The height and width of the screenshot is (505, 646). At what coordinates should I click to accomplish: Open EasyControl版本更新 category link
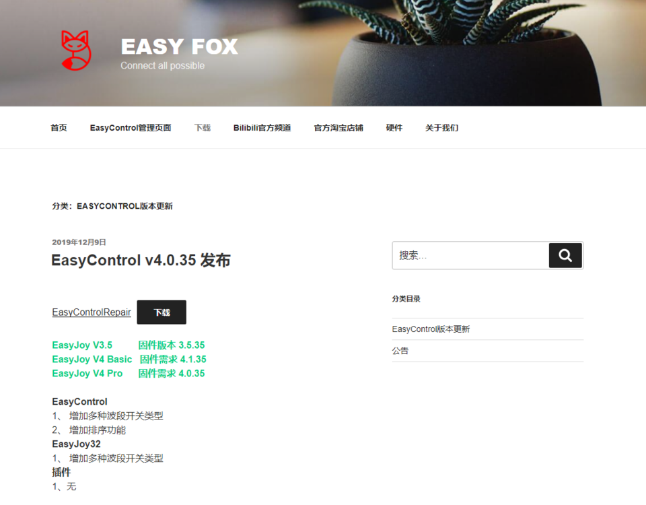pyautogui.click(x=431, y=329)
